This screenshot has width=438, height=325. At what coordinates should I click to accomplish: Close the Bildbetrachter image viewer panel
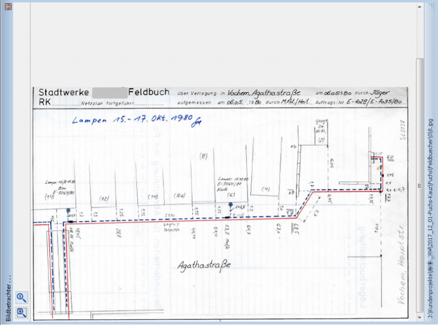(8, 7)
